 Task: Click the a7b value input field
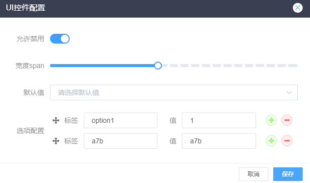(219, 141)
